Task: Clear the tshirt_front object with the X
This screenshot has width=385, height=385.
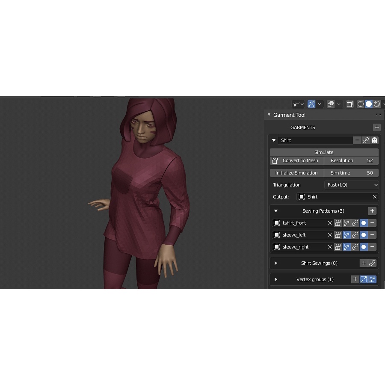Action: (x=330, y=223)
